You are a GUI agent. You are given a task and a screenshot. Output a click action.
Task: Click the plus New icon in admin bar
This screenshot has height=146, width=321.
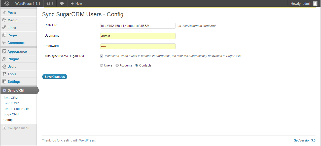click(x=72, y=4)
